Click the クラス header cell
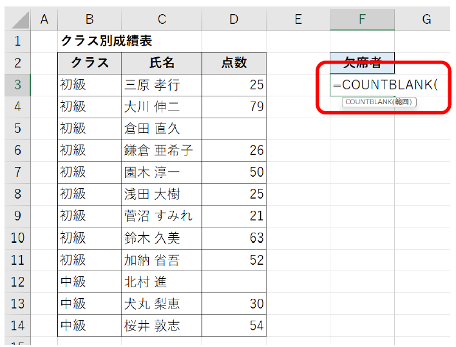The image size is (456, 347). (89, 63)
